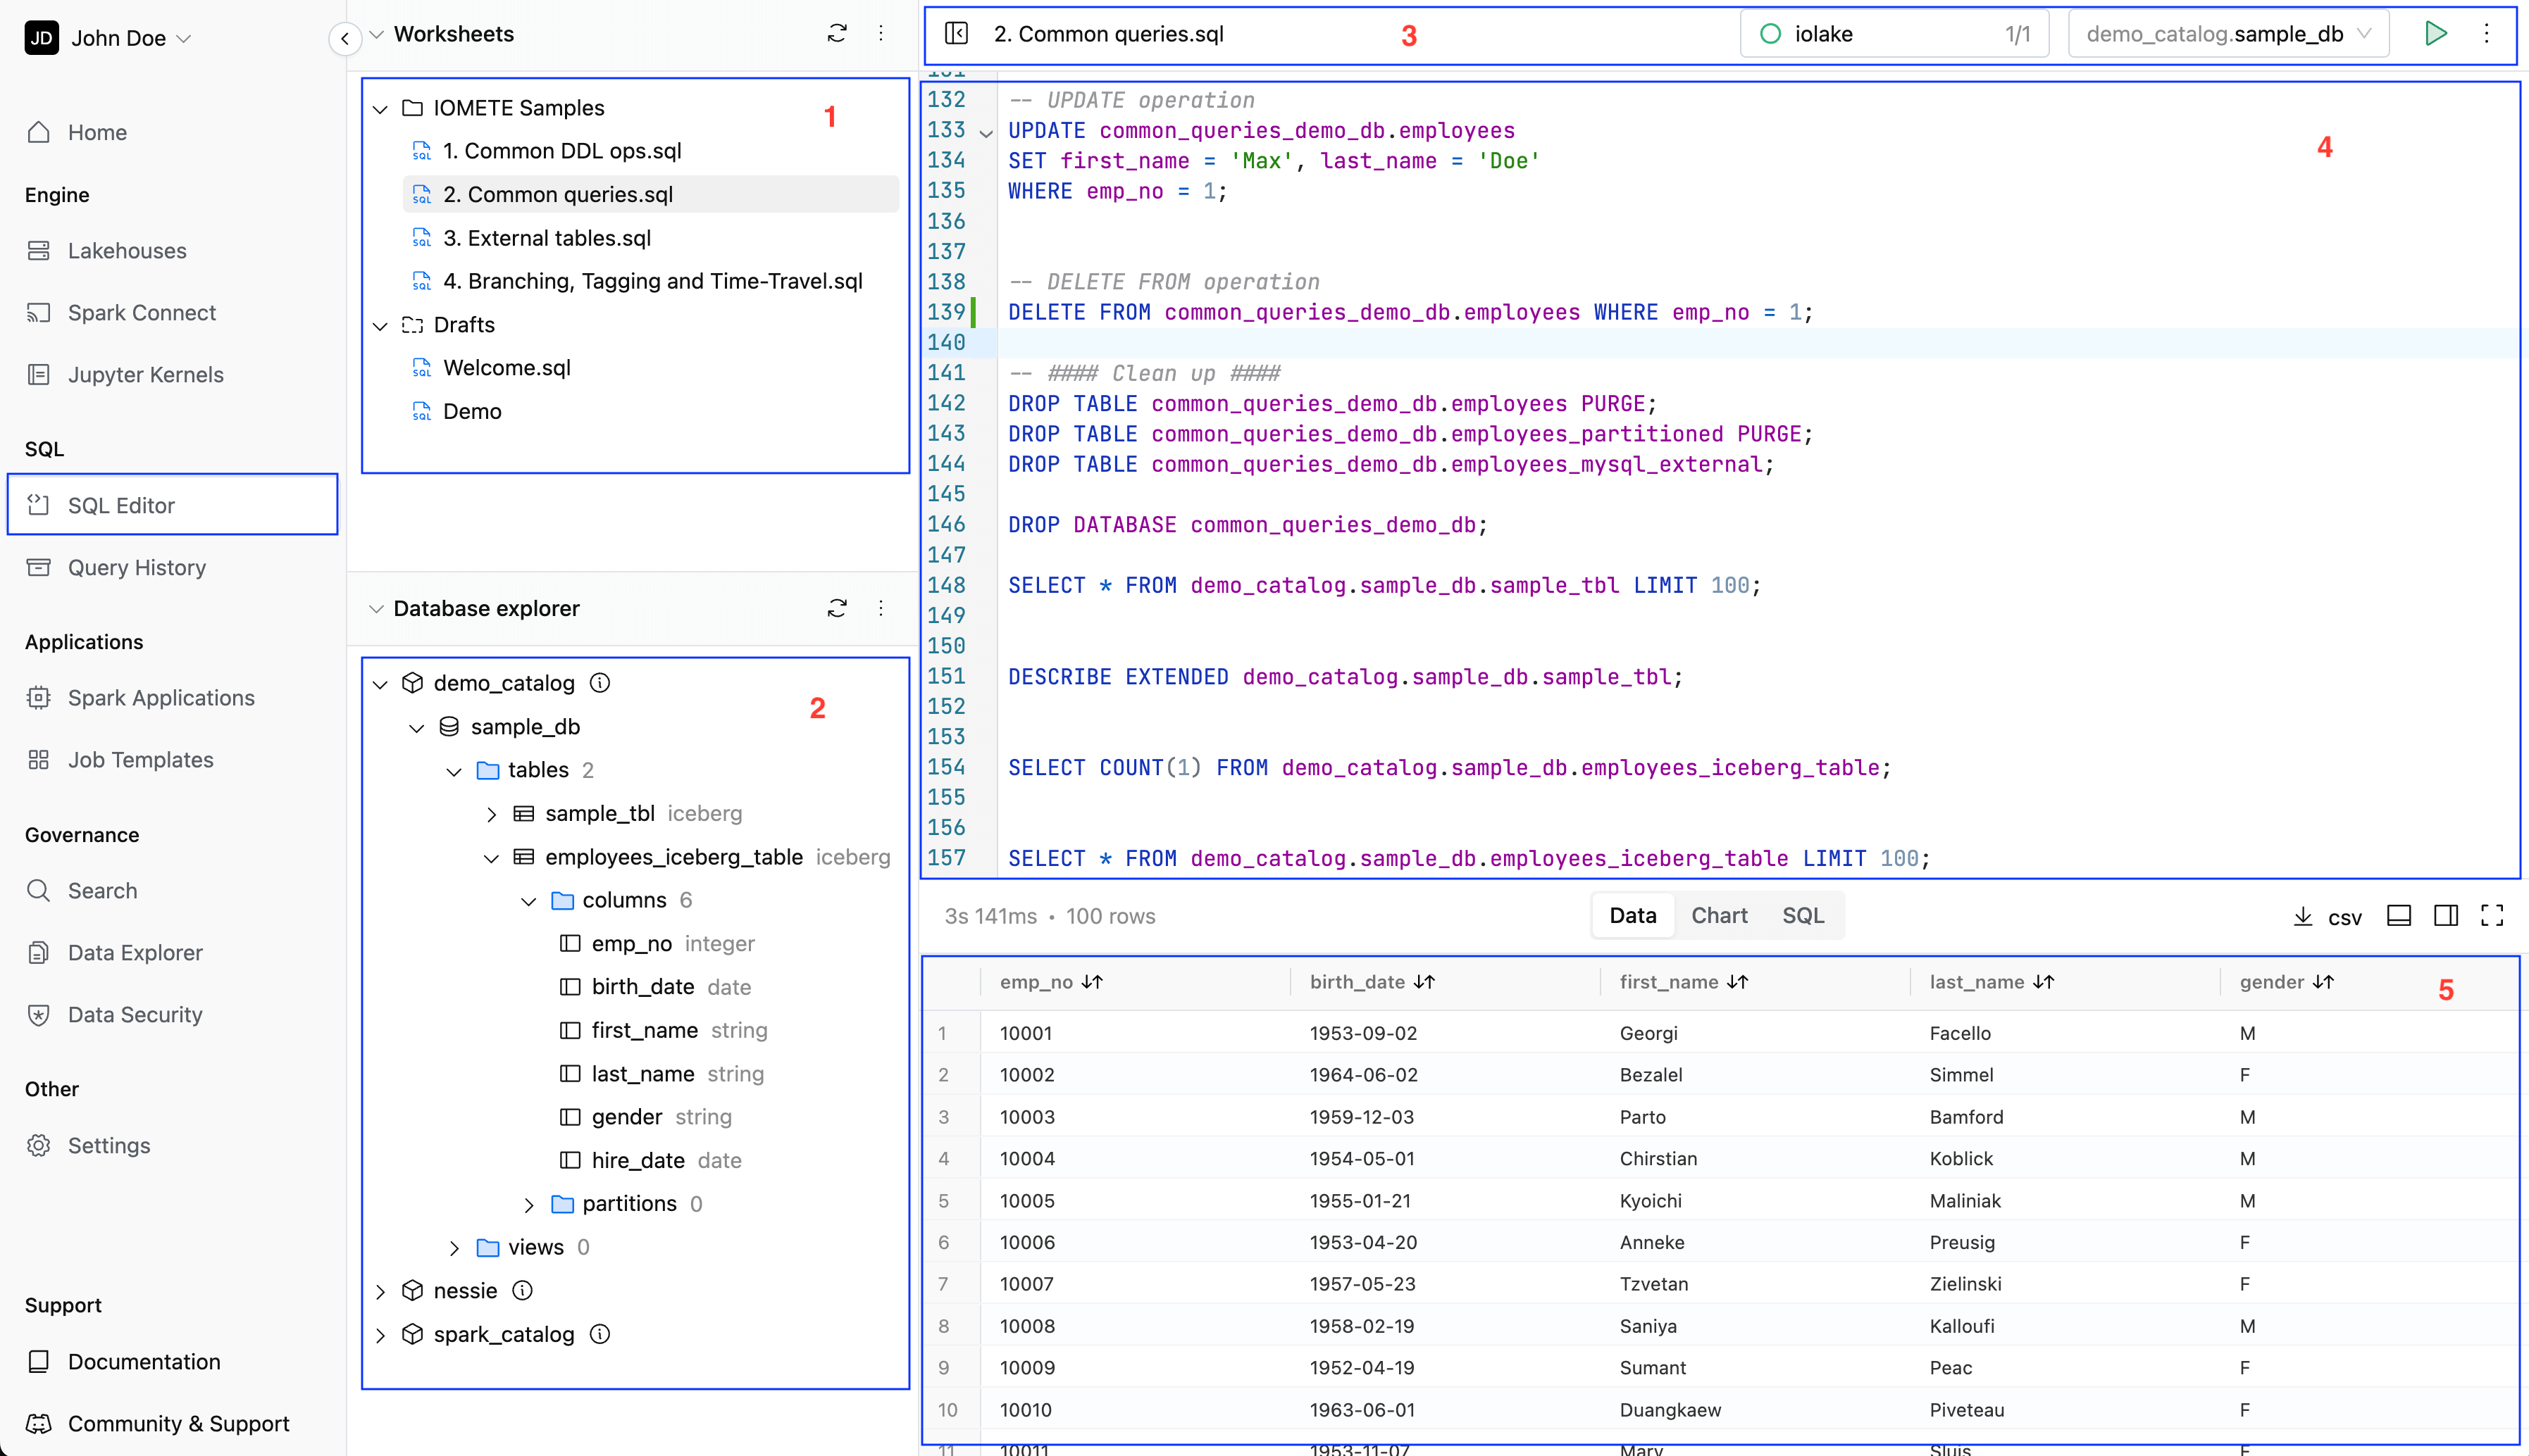The width and height of the screenshot is (2529, 1456).
Task: Run the query with the green play button
Action: click(x=2436, y=34)
